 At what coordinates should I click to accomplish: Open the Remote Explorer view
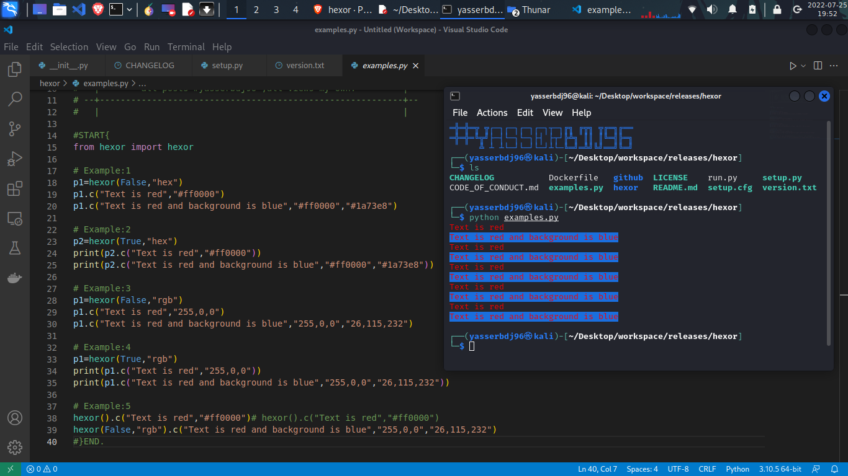pyautogui.click(x=14, y=218)
